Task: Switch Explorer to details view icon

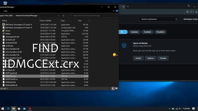Action: point(113,88)
